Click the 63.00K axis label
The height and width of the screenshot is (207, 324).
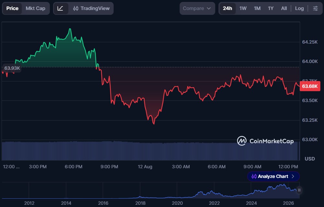310,140
